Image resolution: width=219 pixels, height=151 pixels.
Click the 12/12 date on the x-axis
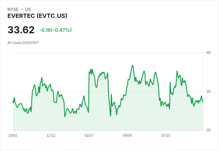[51, 136]
